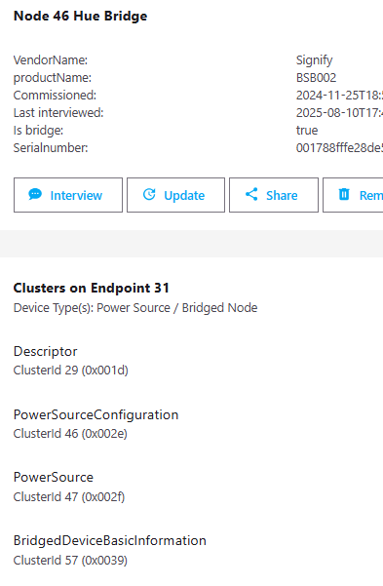Viewport: 383px width, 586px height.
Task: Select ClusterId 46 (0x002e) text
Action: 70,434
